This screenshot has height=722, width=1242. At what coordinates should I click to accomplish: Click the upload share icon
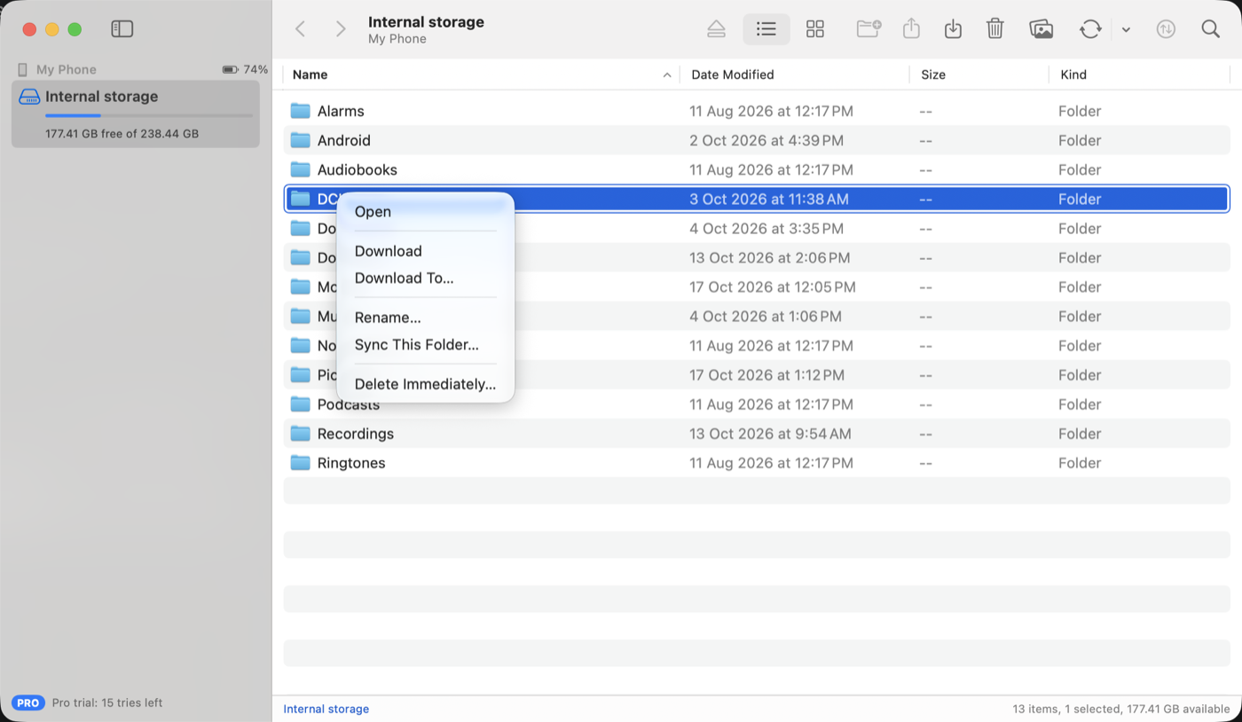coord(911,29)
